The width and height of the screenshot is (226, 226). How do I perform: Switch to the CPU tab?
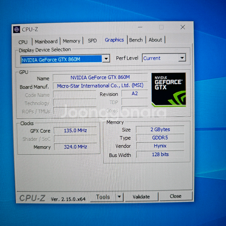pyautogui.click(x=23, y=42)
